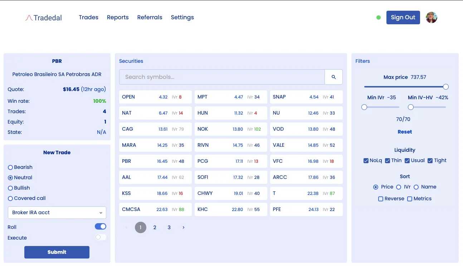The width and height of the screenshot is (463, 266).
Task: Select the NAT security card
Action: tap(155, 113)
